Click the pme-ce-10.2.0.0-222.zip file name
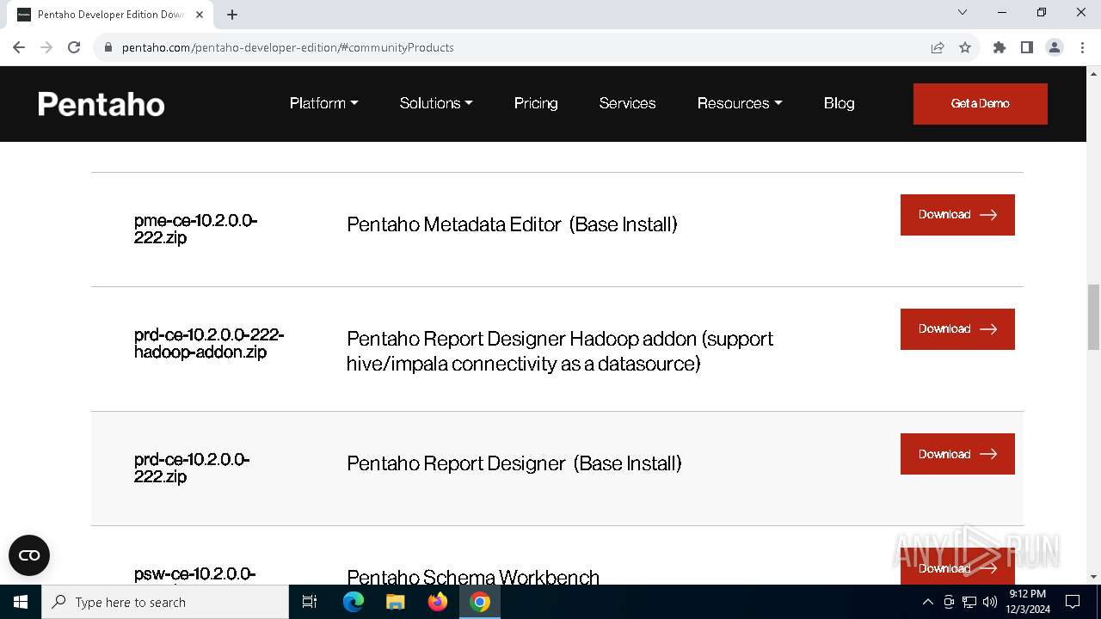1101x619 pixels. tap(195, 229)
